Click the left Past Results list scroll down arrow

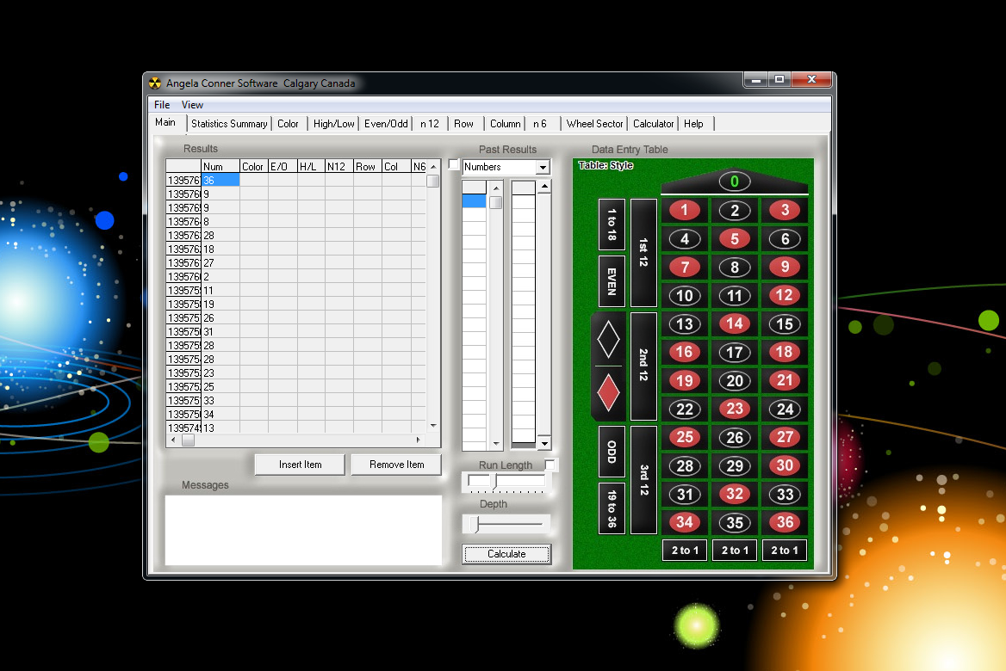click(496, 444)
